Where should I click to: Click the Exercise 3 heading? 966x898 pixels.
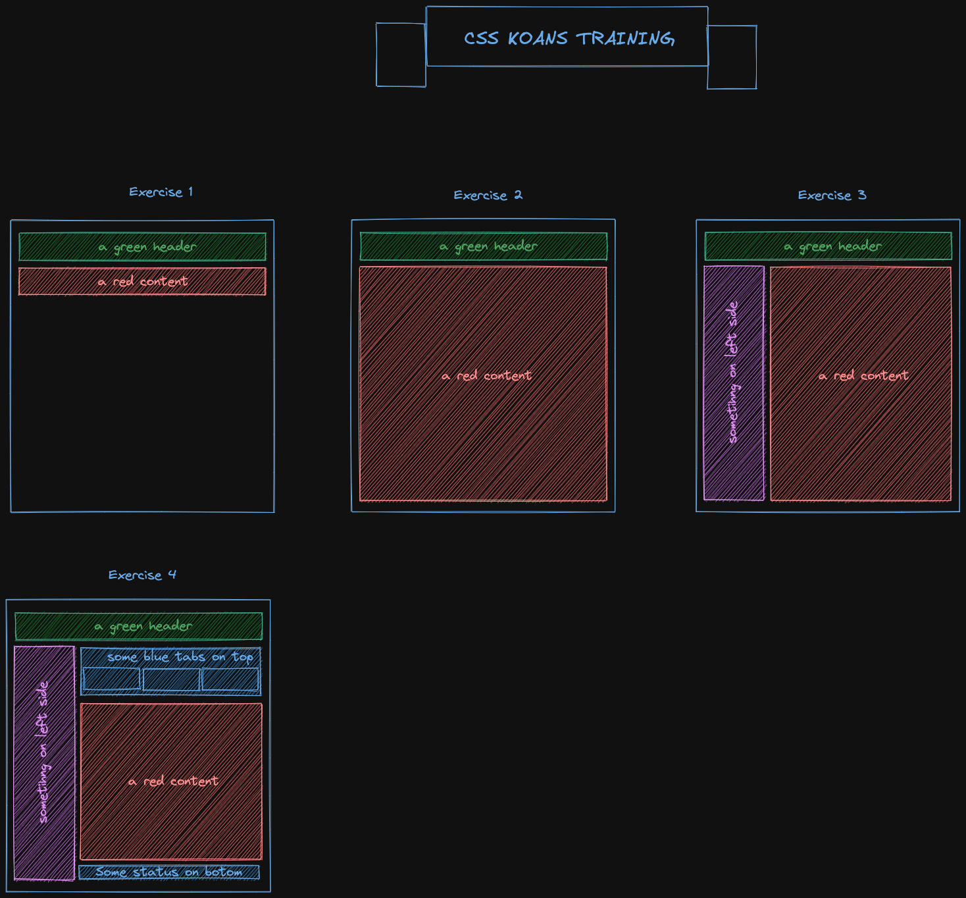point(832,195)
